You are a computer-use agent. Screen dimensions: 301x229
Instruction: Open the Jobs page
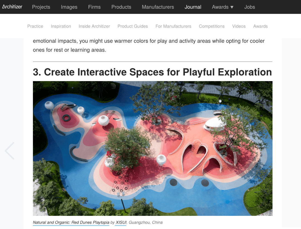pos(249,7)
